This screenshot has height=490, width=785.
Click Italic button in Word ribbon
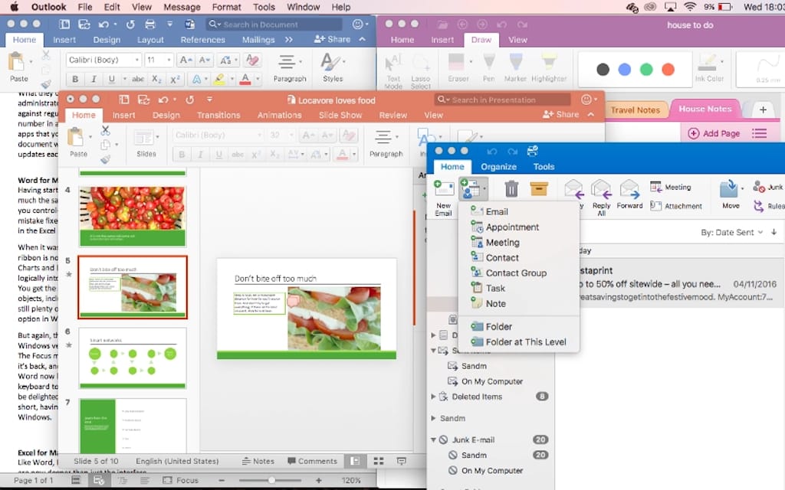tap(94, 79)
